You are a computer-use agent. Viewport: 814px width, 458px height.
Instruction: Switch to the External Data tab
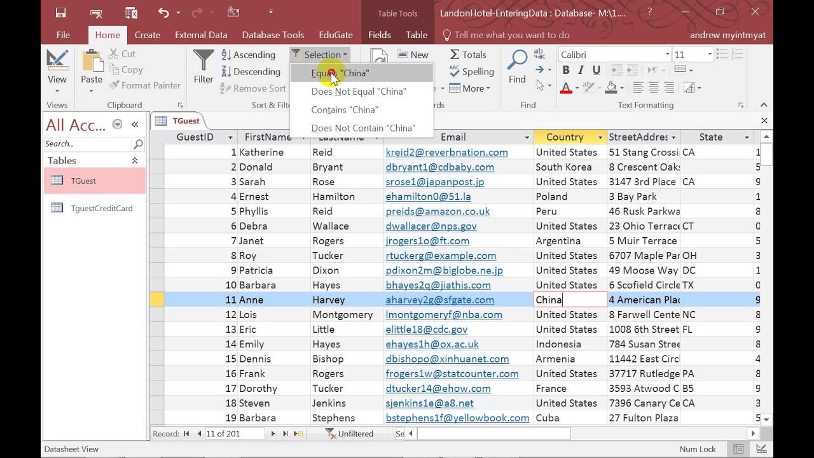(201, 35)
